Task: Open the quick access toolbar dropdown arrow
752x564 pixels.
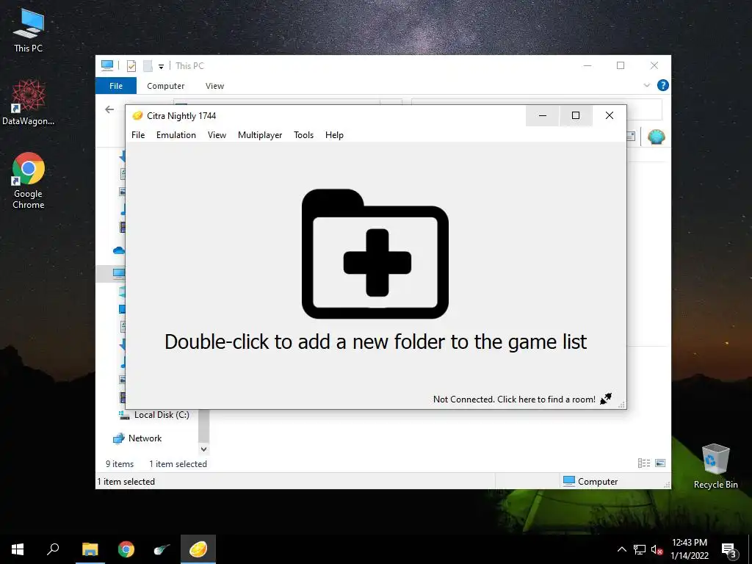Action: click(x=161, y=67)
